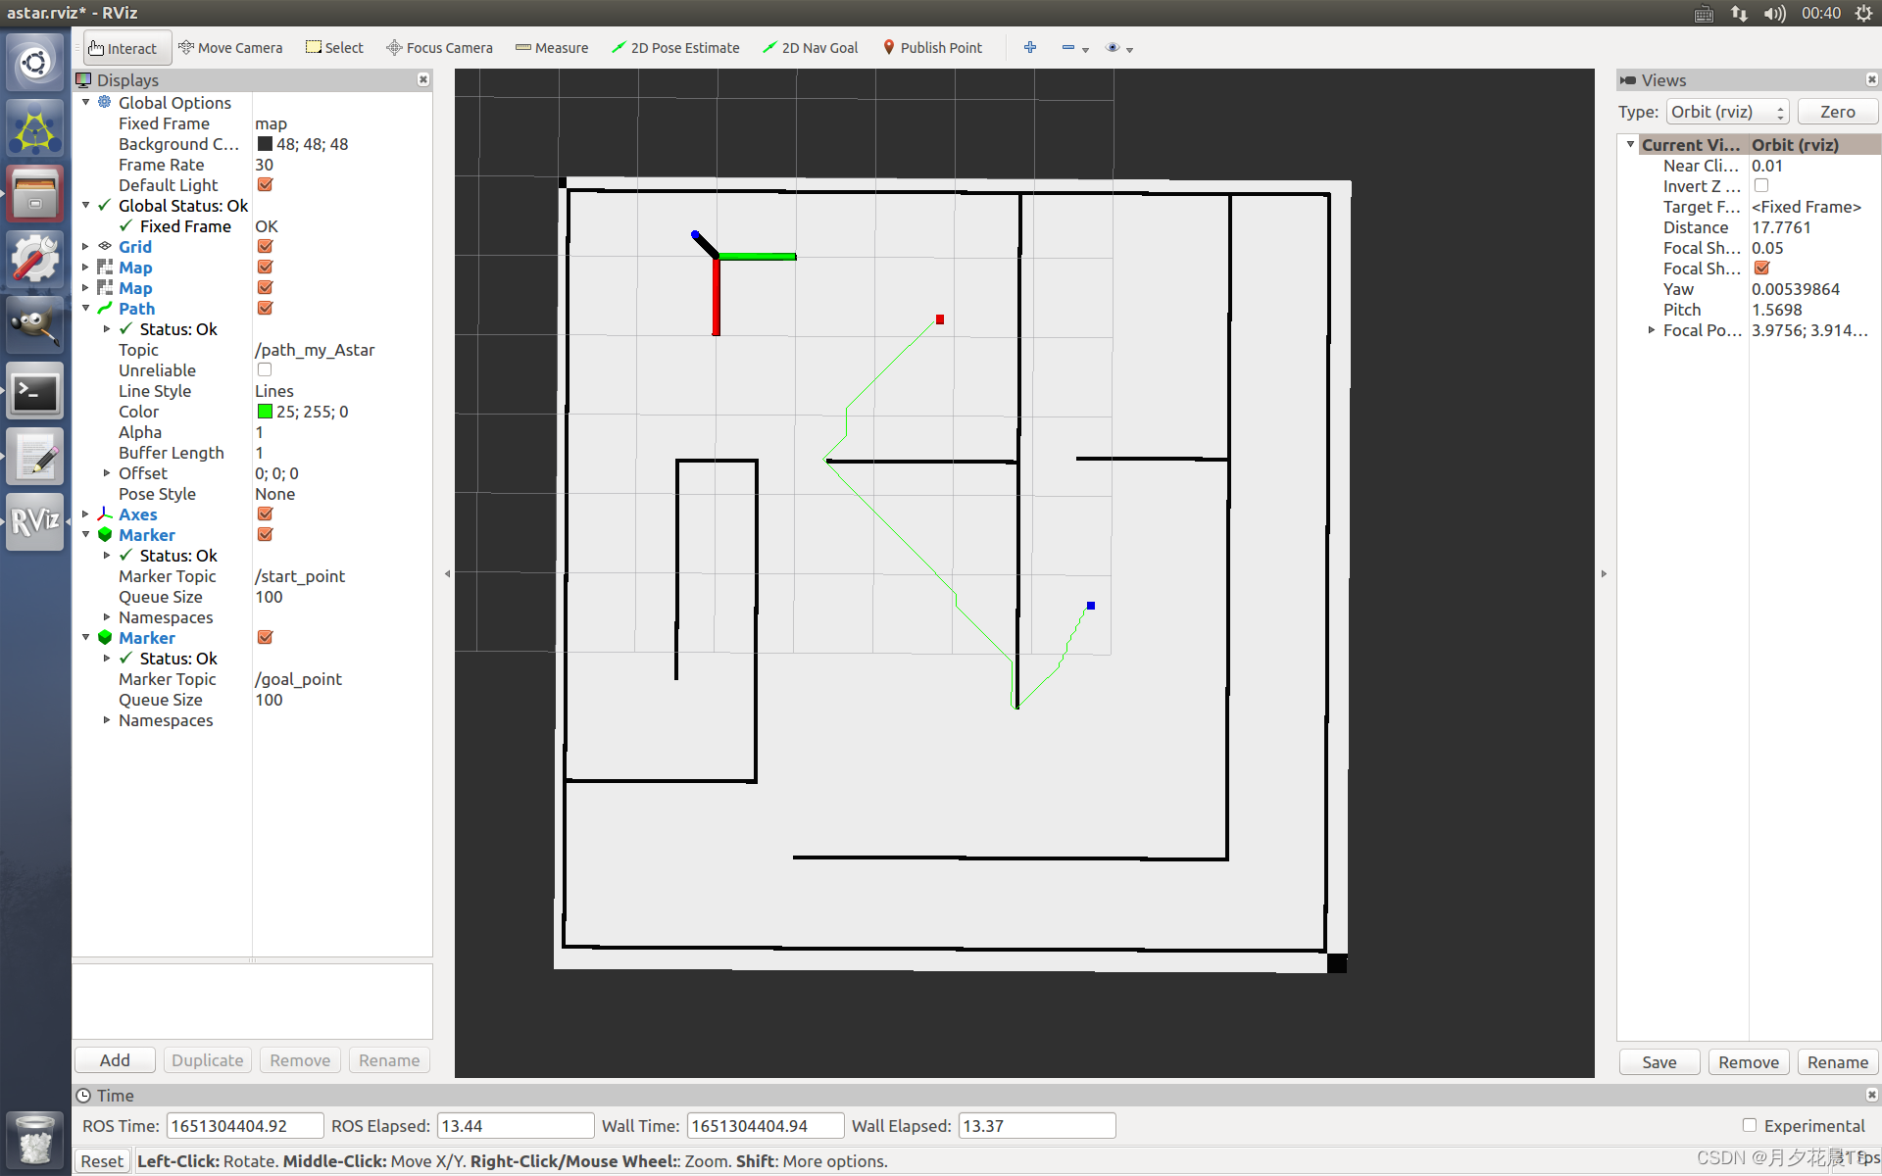Uncheck the first Map display
The image size is (1882, 1176).
coord(265,267)
